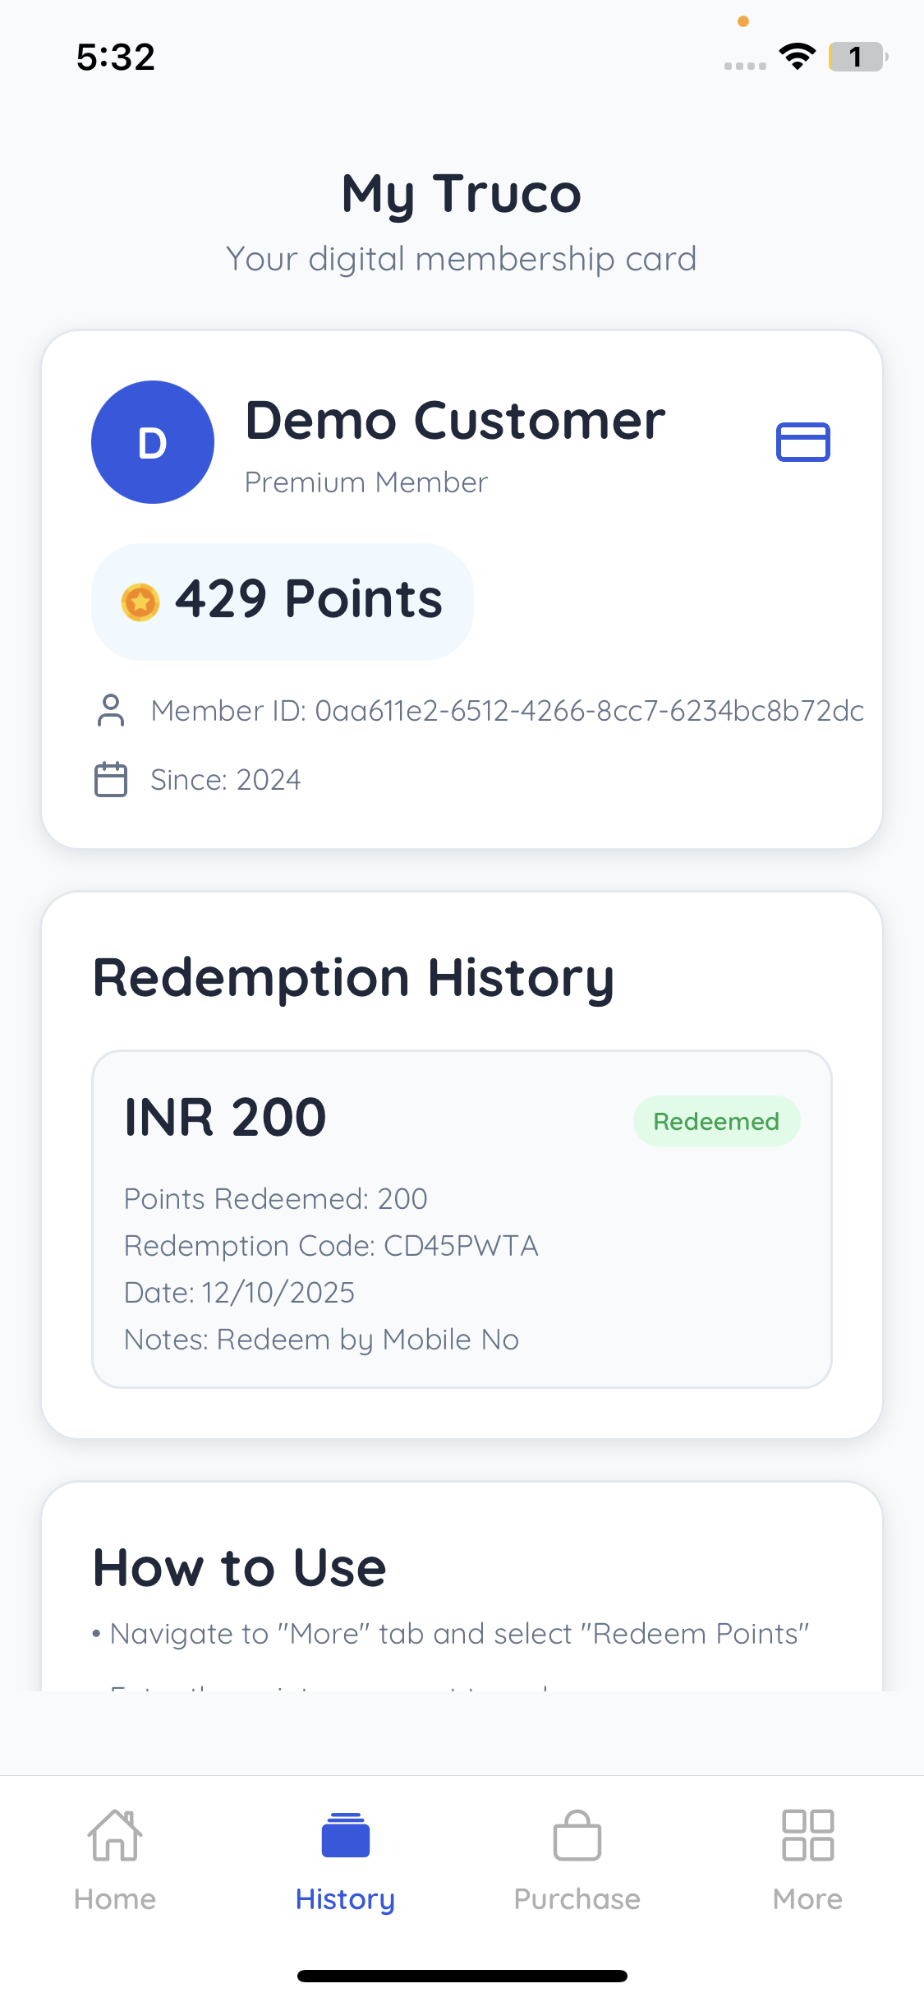The image size is (924, 2002).
Task: Collapse the Redemption History card
Action: click(x=354, y=976)
